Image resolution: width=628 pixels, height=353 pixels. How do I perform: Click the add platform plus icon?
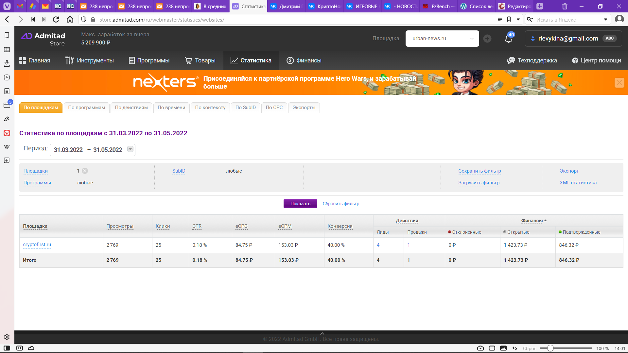pos(487,39)
